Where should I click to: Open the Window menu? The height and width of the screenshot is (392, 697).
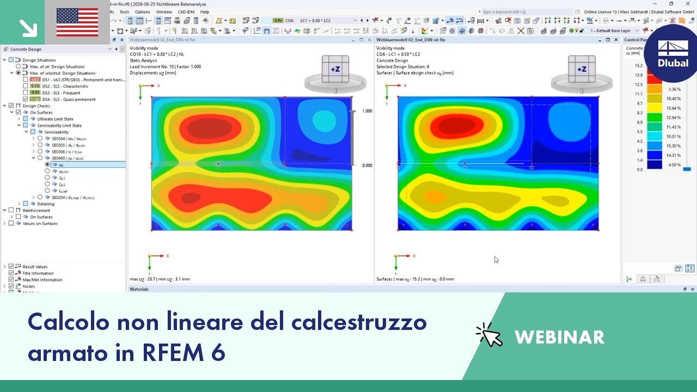pyautogui.click(x=164, y=12)
